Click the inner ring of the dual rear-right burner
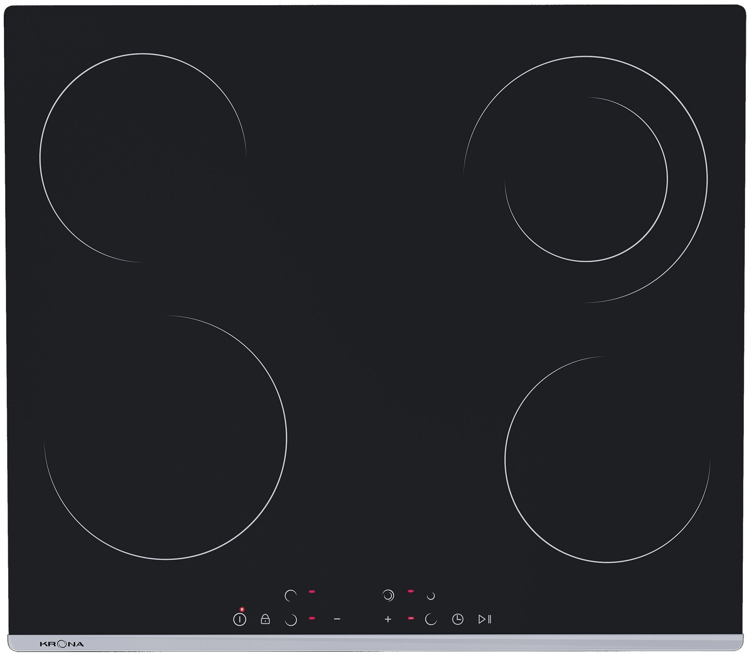 point(586,179)
